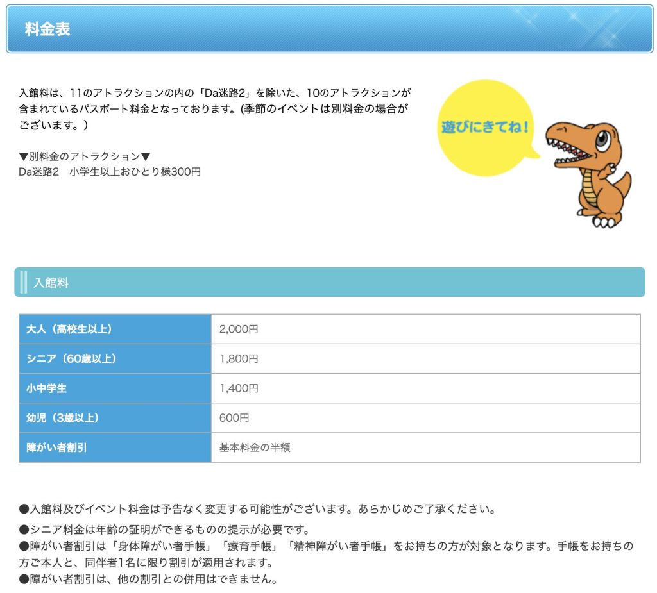Click the ▼別料金のアトラクション▼ heading text

coord(85,156)
